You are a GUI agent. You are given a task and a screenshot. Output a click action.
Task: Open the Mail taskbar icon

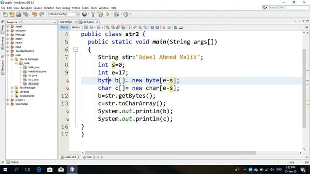coord(61,170)
